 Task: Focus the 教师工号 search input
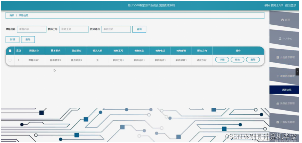coord(74,29)
